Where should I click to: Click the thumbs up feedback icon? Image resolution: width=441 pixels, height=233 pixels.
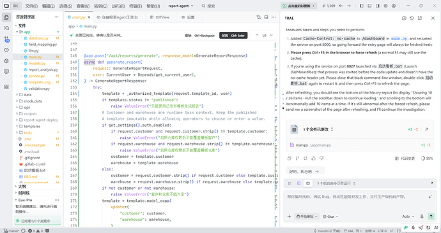[x=314, y=159]
